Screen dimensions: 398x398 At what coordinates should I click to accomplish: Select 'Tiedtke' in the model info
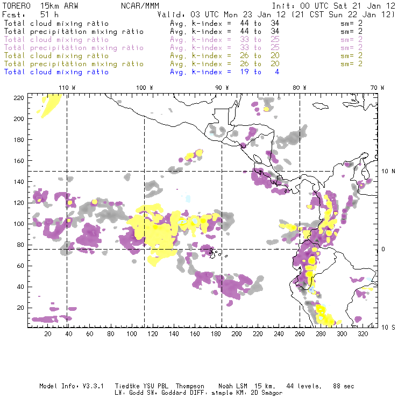pyautogui.click(x=127, y=386)
